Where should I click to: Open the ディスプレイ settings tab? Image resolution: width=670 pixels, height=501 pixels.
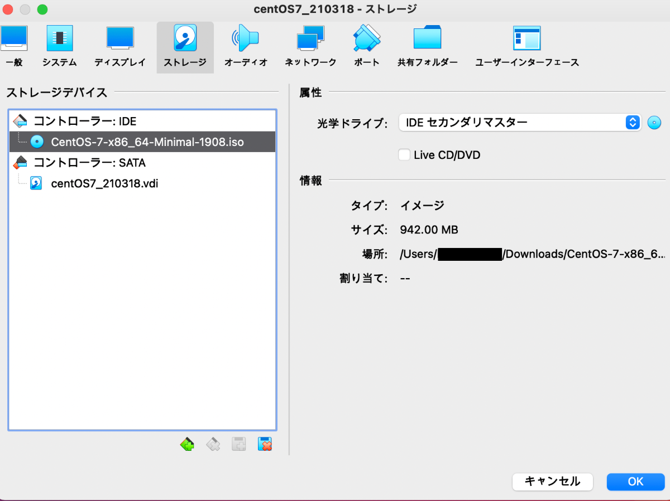120,47
